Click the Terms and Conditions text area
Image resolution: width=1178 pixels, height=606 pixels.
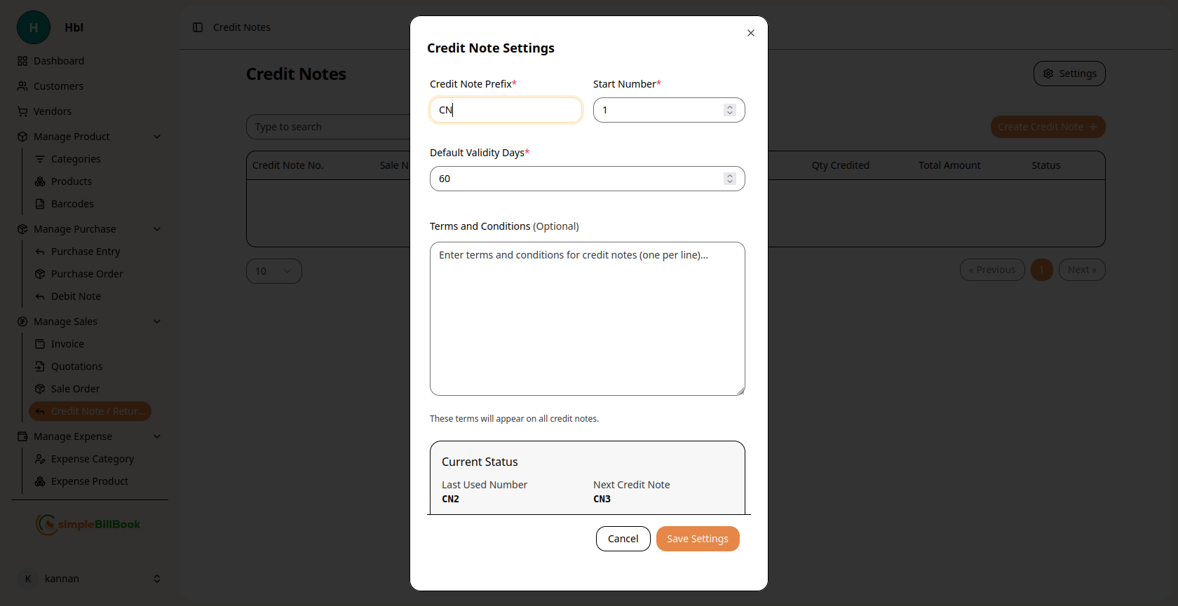point(587,319)
